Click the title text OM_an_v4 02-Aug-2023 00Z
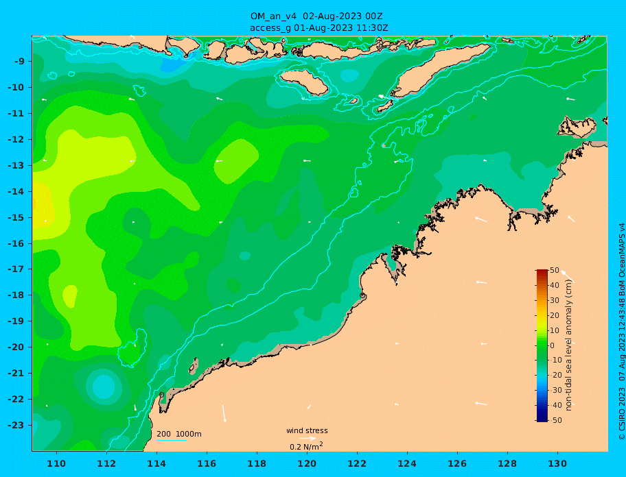Viewport: 626px width, 477px height. [x=316, y=16]
